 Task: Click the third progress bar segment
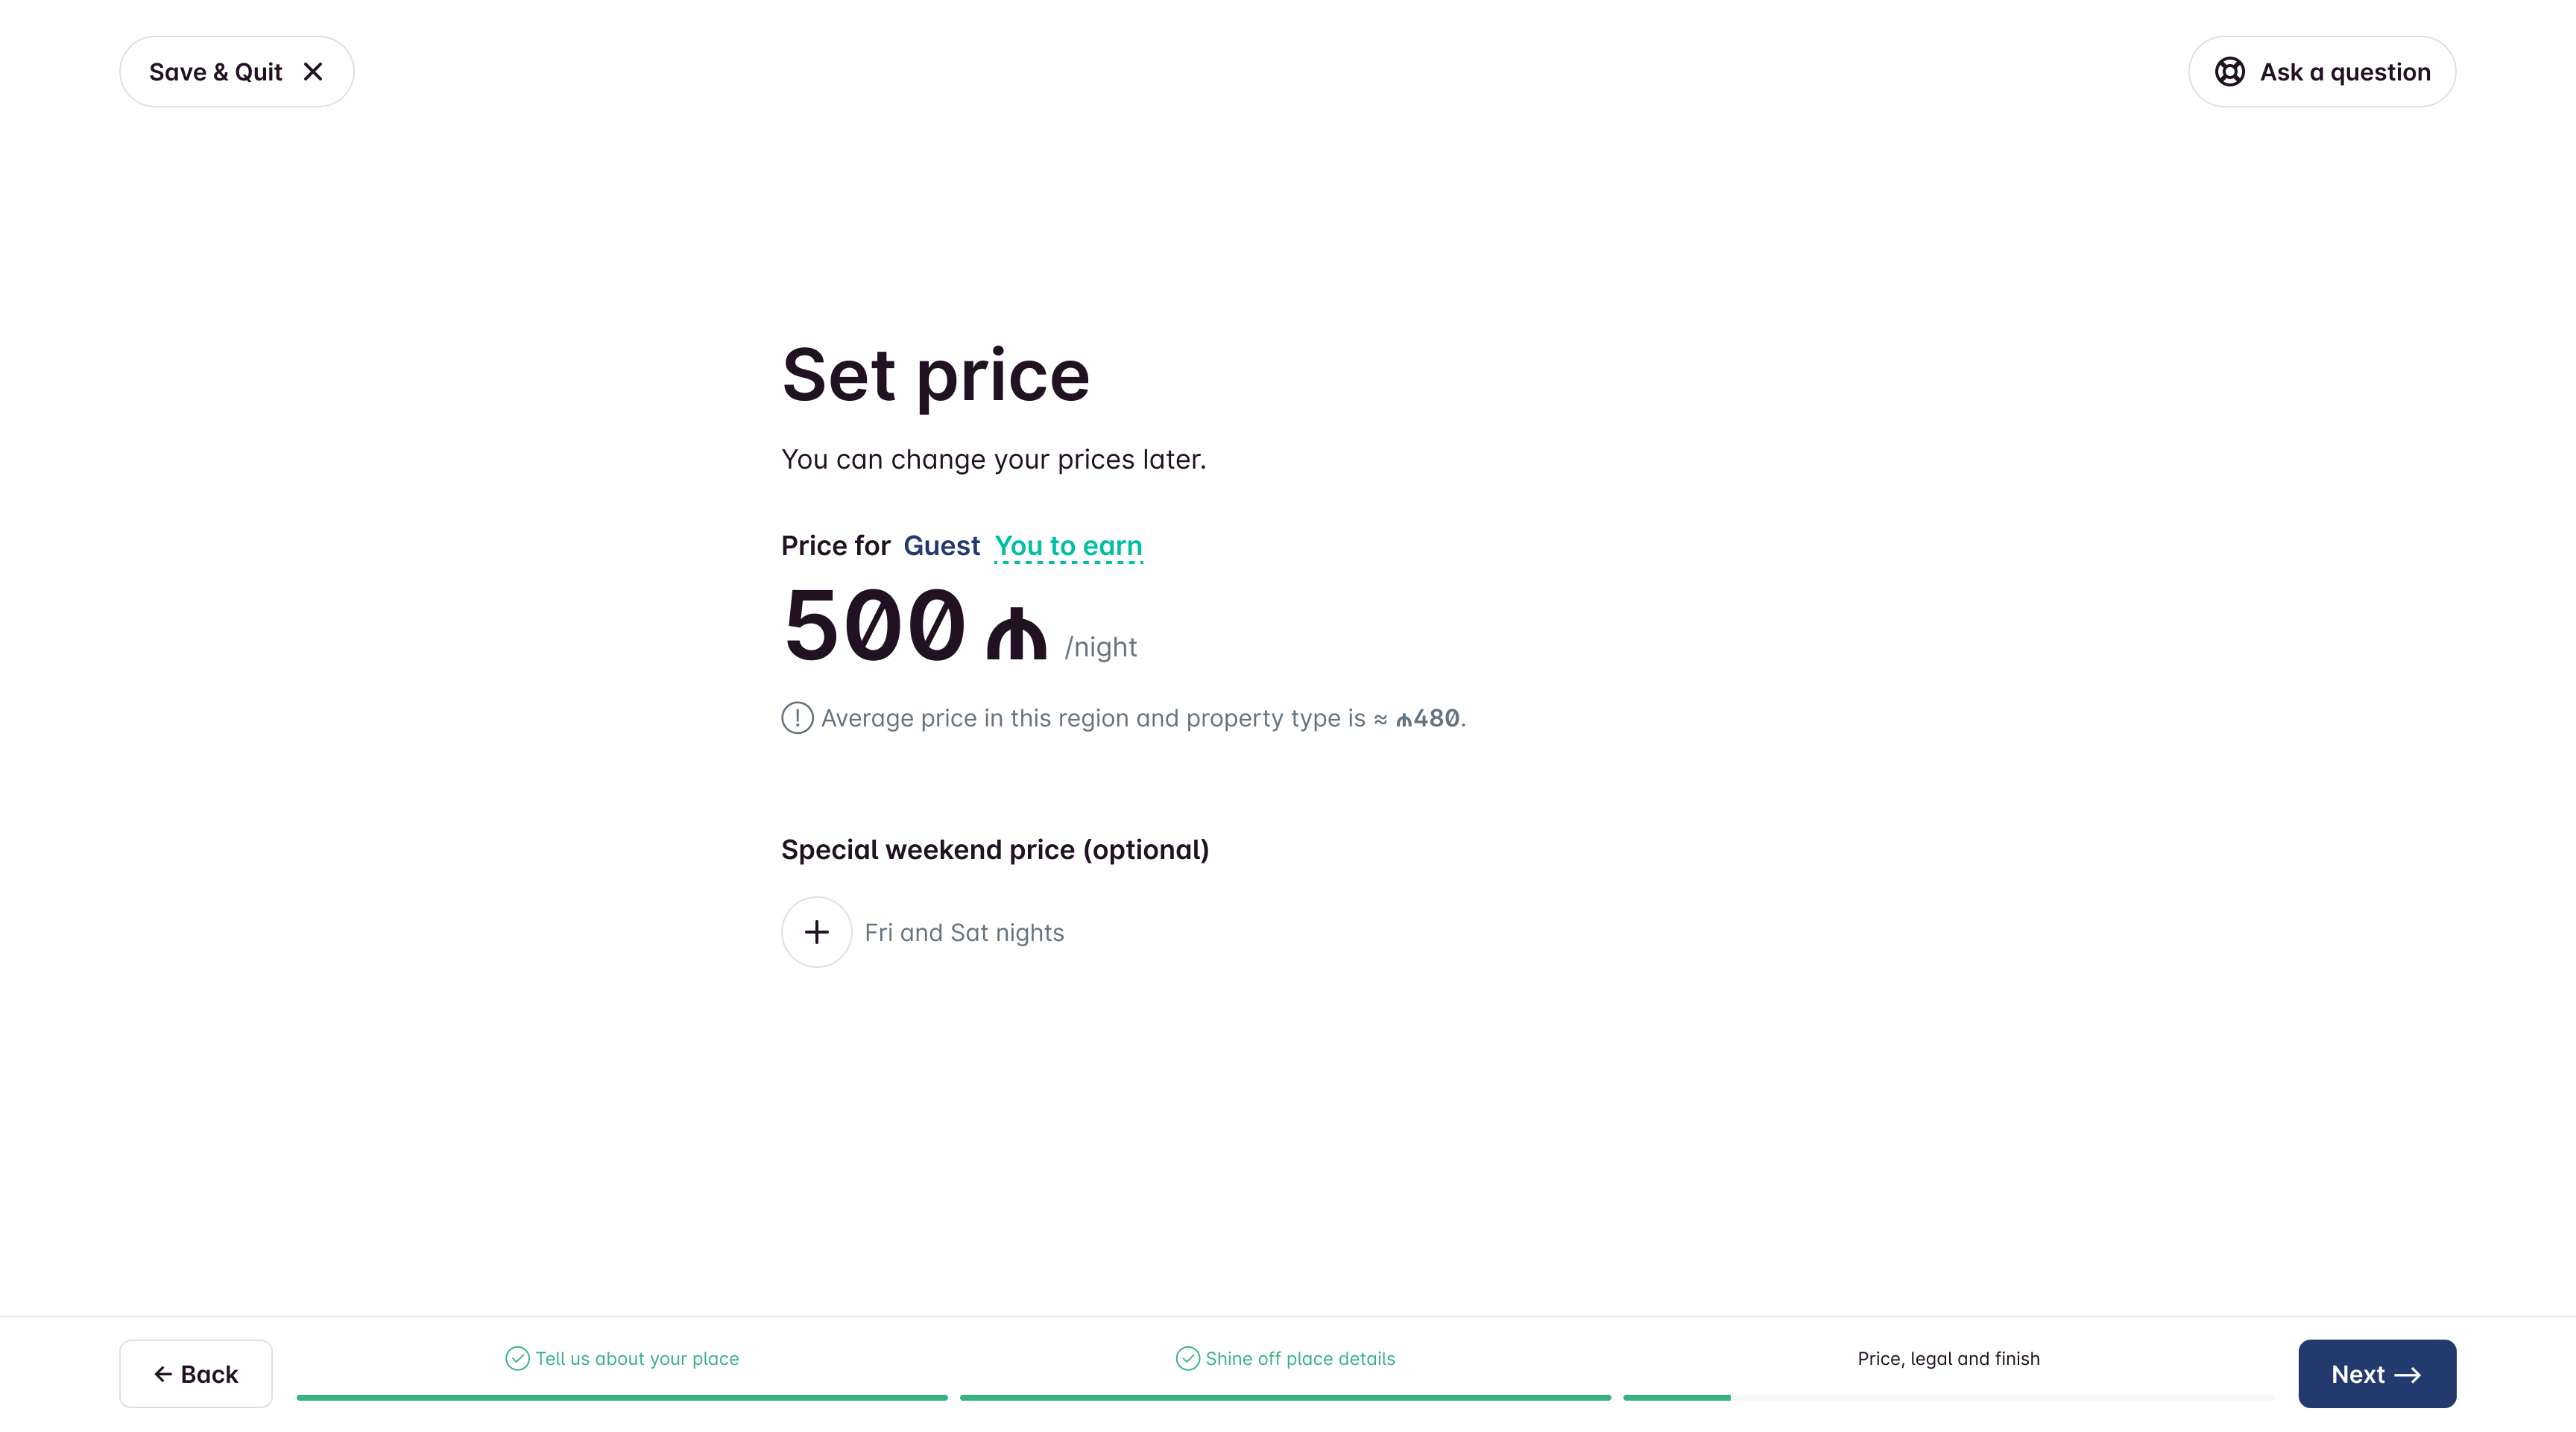click(x=1948, y=1397)
